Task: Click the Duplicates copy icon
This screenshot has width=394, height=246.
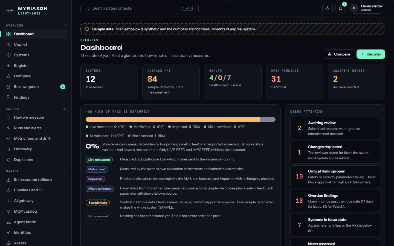Action: [x=8, y=160]
